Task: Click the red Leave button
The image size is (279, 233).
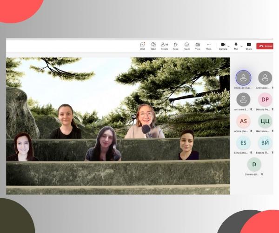Action: [265, 46]
